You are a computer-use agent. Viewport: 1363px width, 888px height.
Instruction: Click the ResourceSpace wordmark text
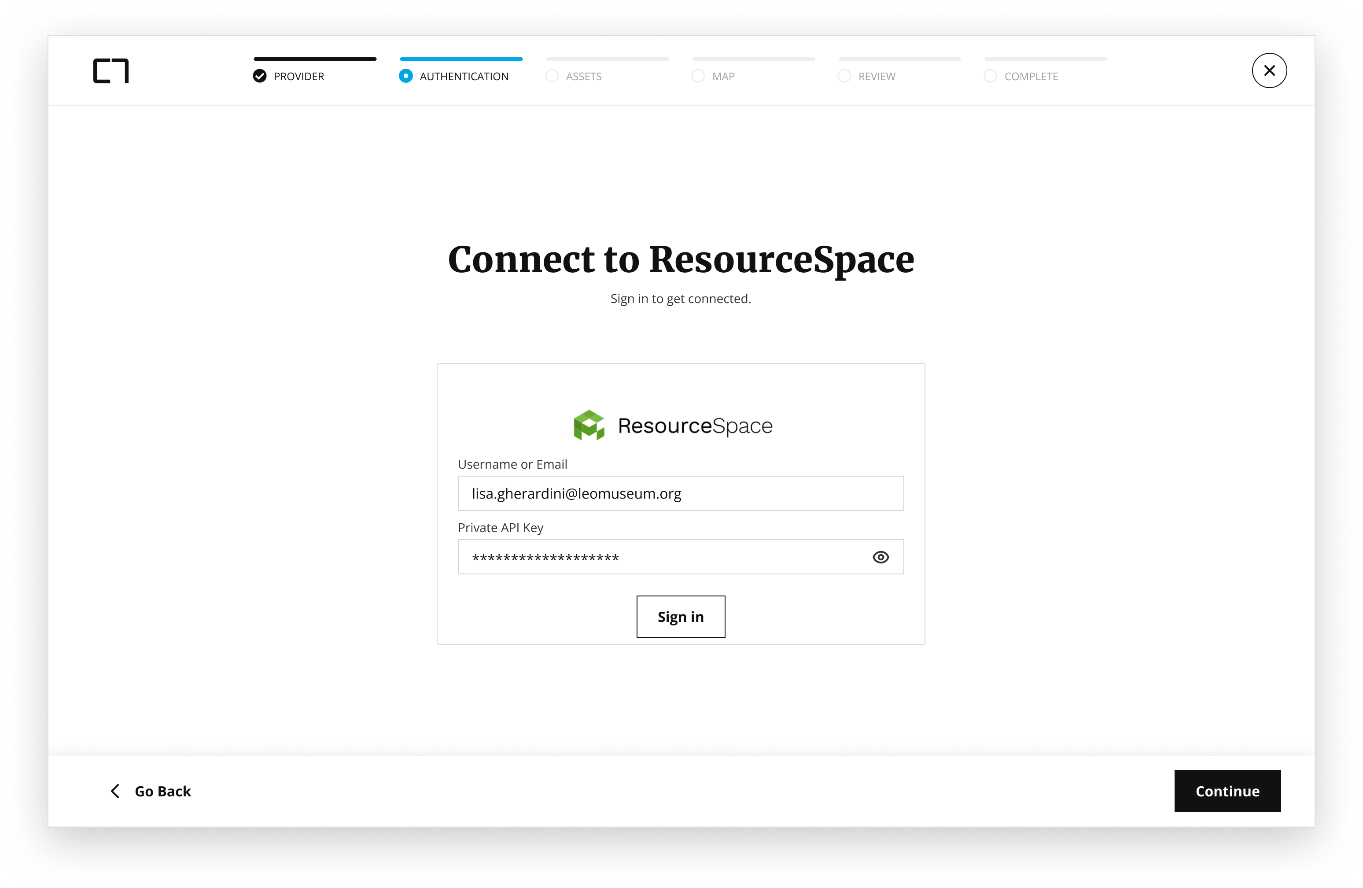pos(695,425)
